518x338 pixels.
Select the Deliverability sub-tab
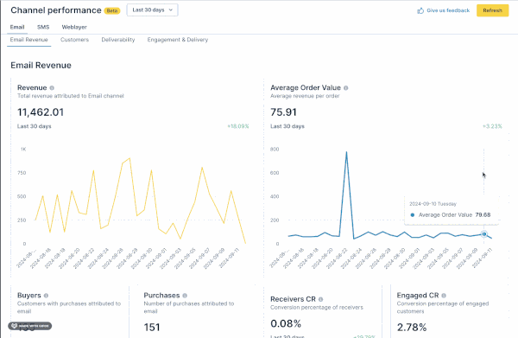pos(118,40)
